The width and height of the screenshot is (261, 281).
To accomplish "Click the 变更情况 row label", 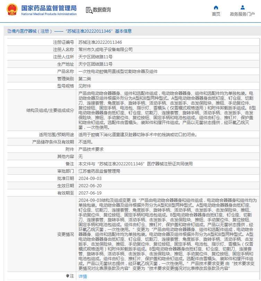I will (x=66, y=234).
